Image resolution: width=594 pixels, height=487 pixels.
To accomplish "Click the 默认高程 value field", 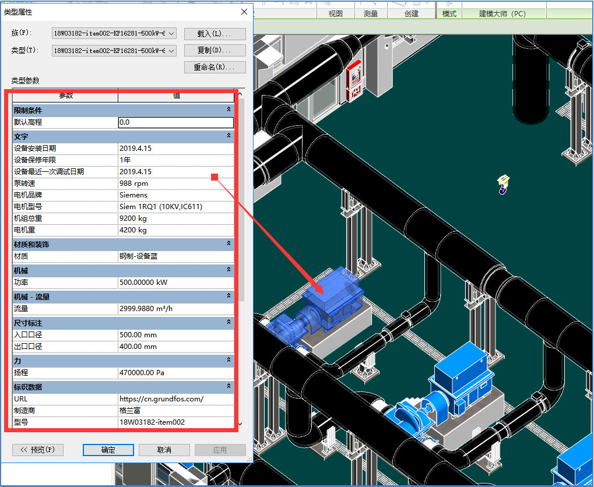I will coord(175,122).
